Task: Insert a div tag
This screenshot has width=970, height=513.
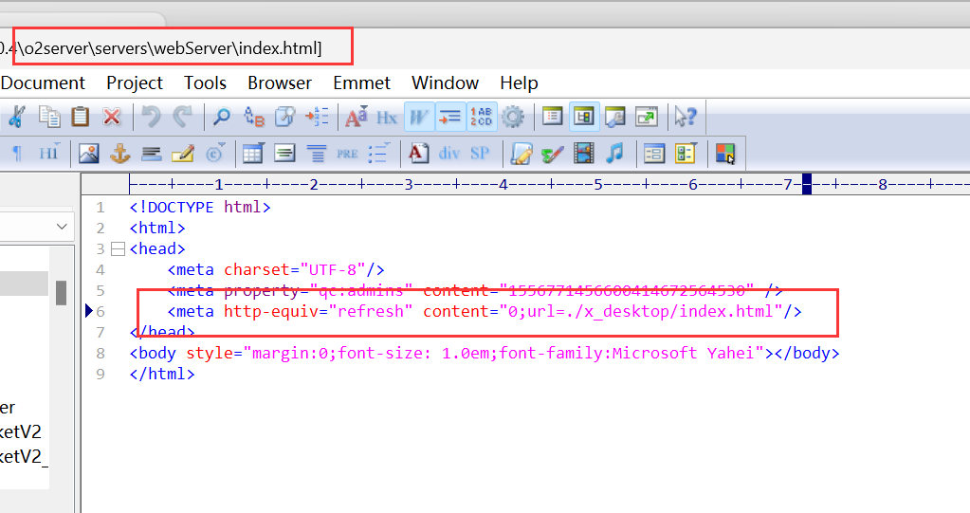Action: [449, 153]
